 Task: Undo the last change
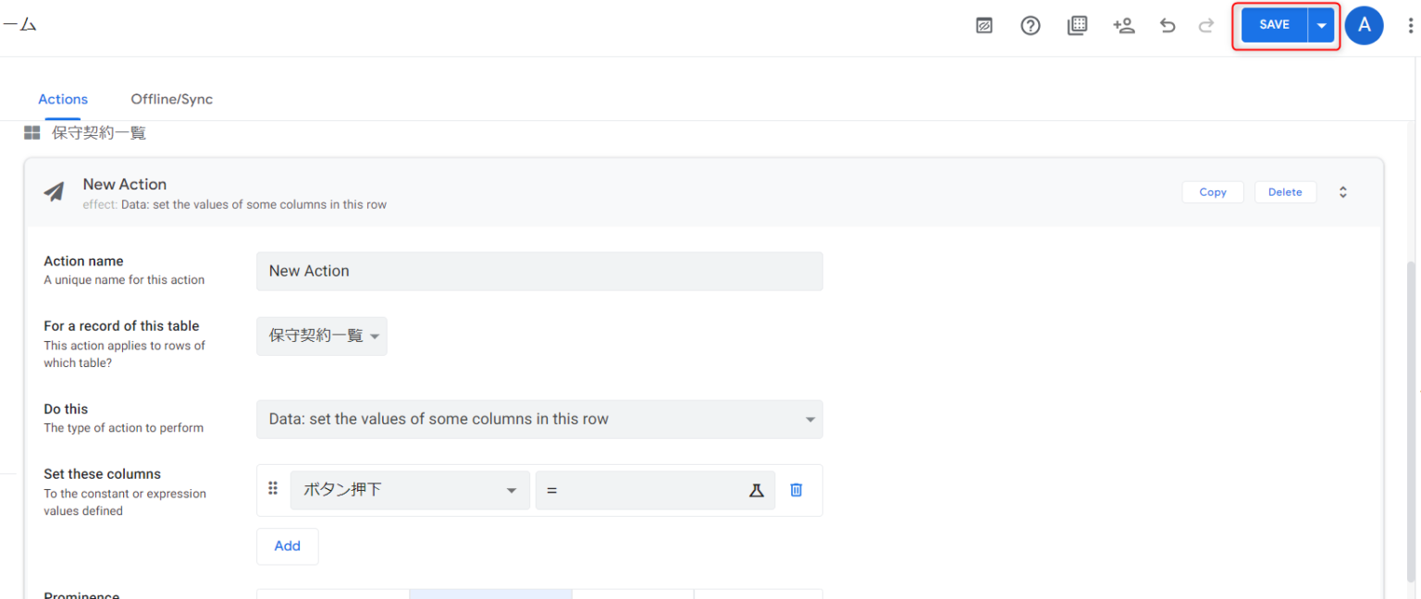1168,26
